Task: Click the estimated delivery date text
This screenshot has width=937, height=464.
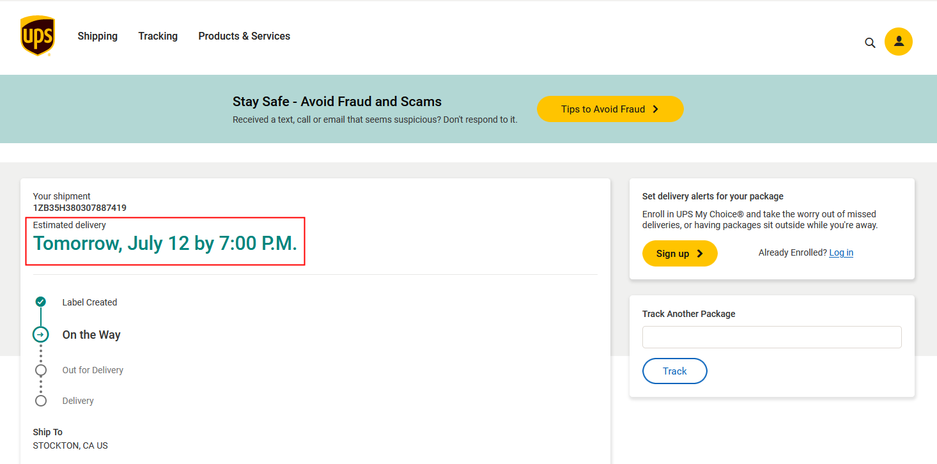Action: pos(165,244)
